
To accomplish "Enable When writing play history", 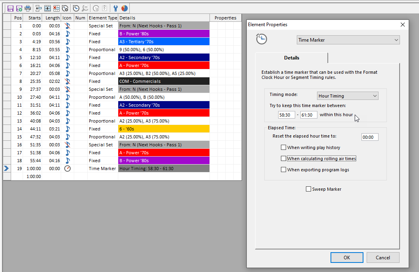I will [x=284, y=147].
